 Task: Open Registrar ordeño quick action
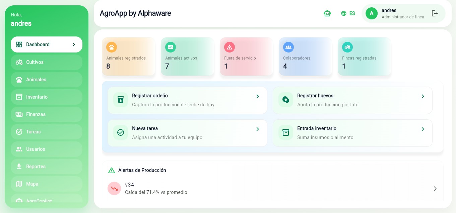click(187, 100)
